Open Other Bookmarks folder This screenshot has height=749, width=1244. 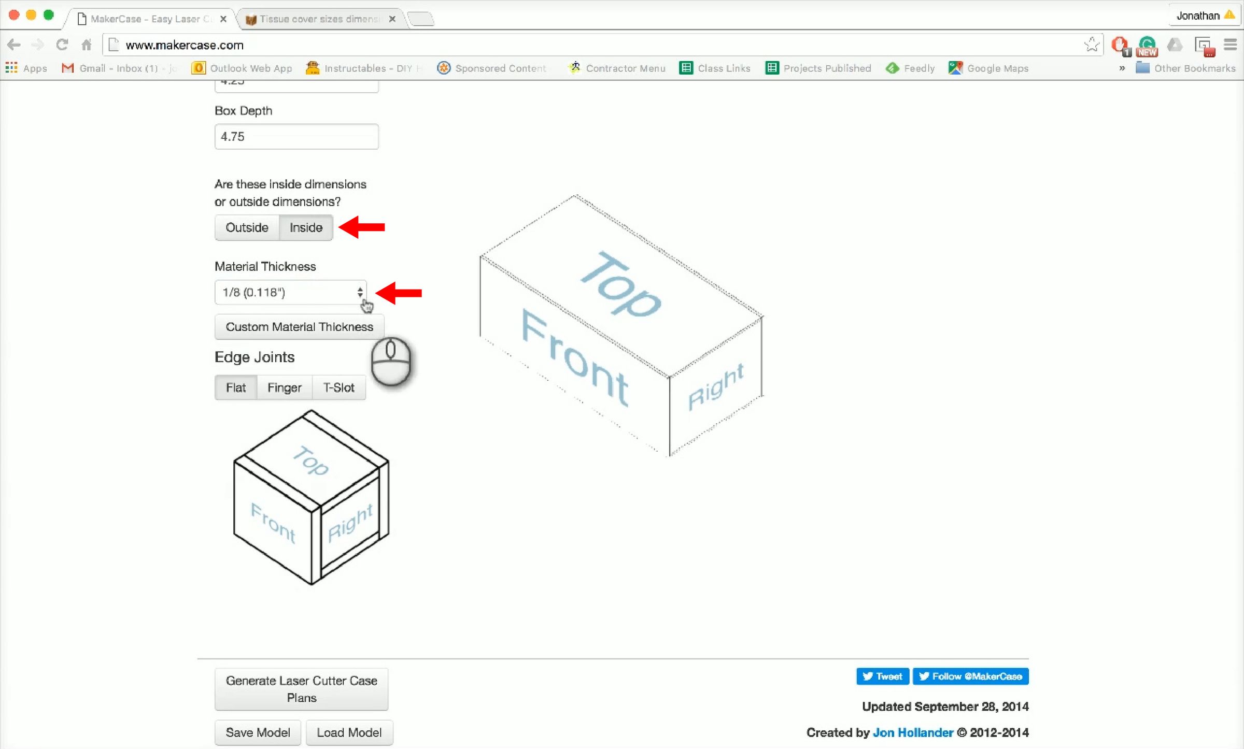point(1185,68)
